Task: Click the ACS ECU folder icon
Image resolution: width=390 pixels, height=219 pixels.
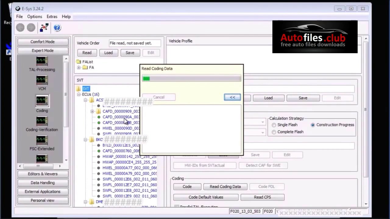Action: (92, 100)
